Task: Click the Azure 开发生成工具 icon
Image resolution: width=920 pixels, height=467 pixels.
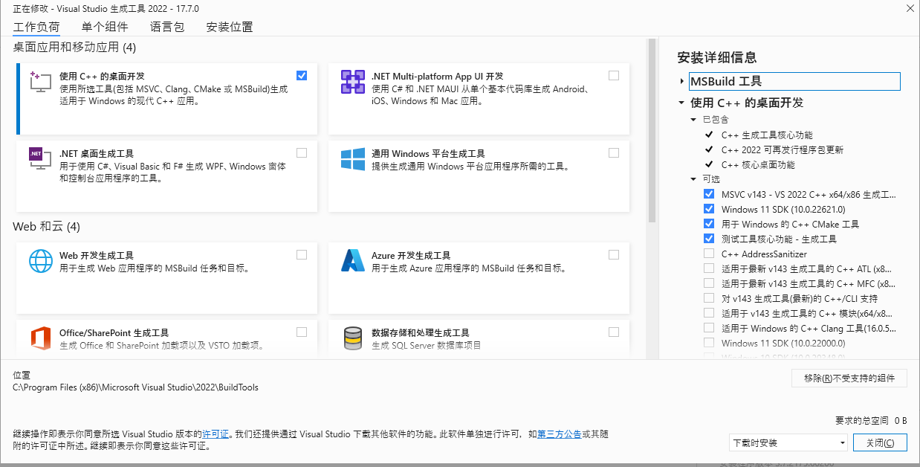Action: tap(353, 262)
